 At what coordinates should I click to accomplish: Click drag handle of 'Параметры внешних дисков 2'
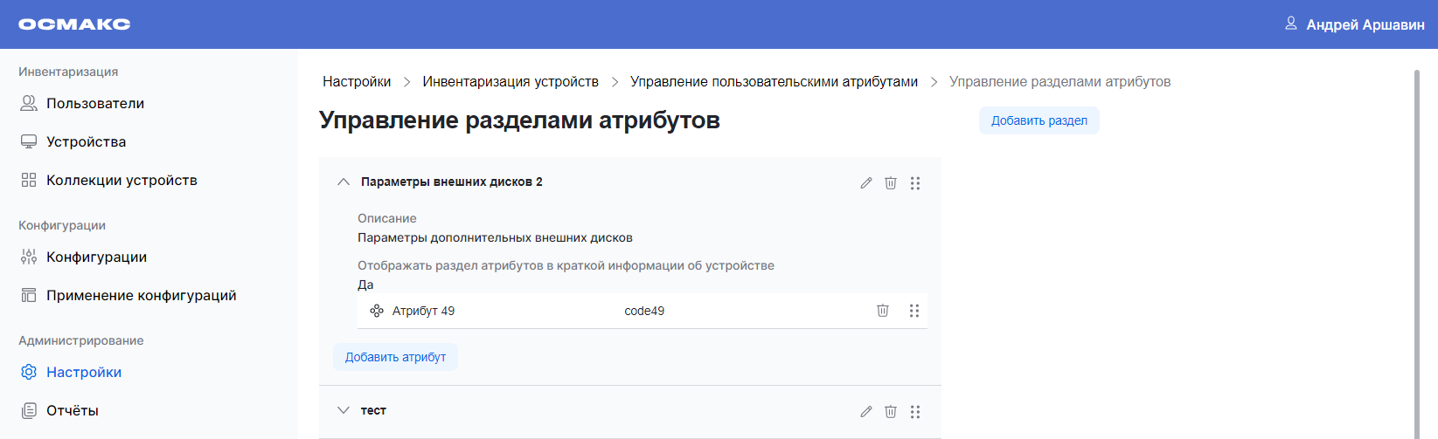[x=914, y=183]
